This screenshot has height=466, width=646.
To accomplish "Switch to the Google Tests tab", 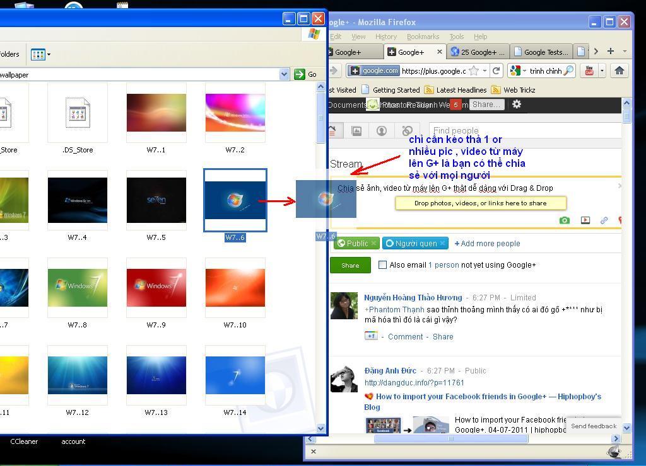I will pos(541,52).
